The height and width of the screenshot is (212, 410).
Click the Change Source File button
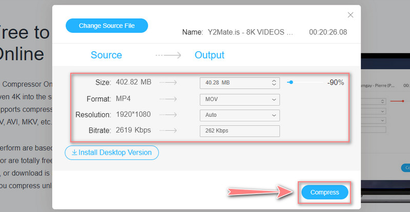point(107,26)
